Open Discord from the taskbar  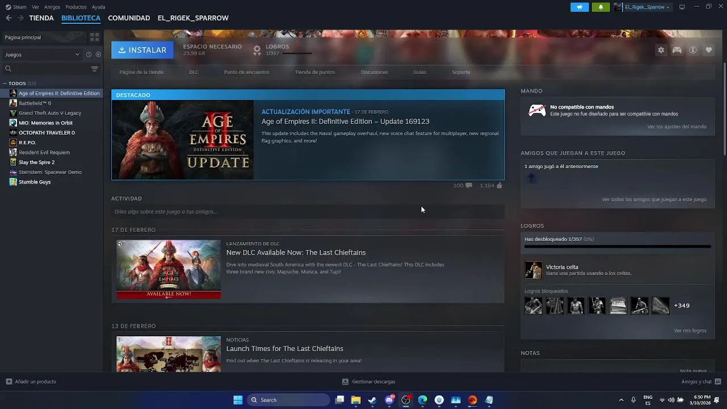389,400
